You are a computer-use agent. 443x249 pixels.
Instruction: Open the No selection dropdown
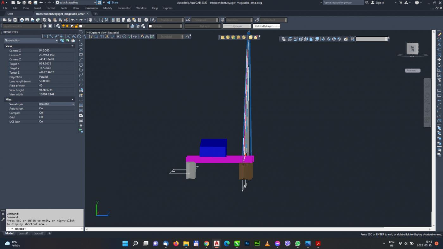pos(57,40)
